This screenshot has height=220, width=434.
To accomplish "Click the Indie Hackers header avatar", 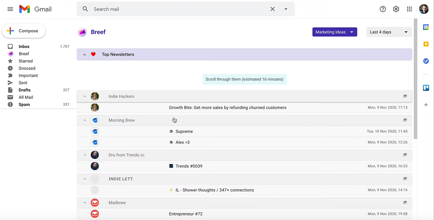I will tap(95, 96).
